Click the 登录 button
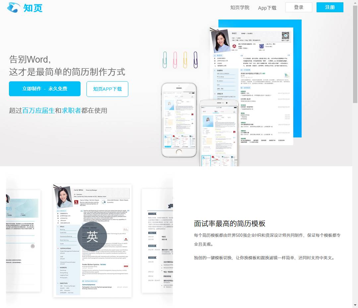The height and width of the screenshot is (308, 358). click(x=299, y=7)
